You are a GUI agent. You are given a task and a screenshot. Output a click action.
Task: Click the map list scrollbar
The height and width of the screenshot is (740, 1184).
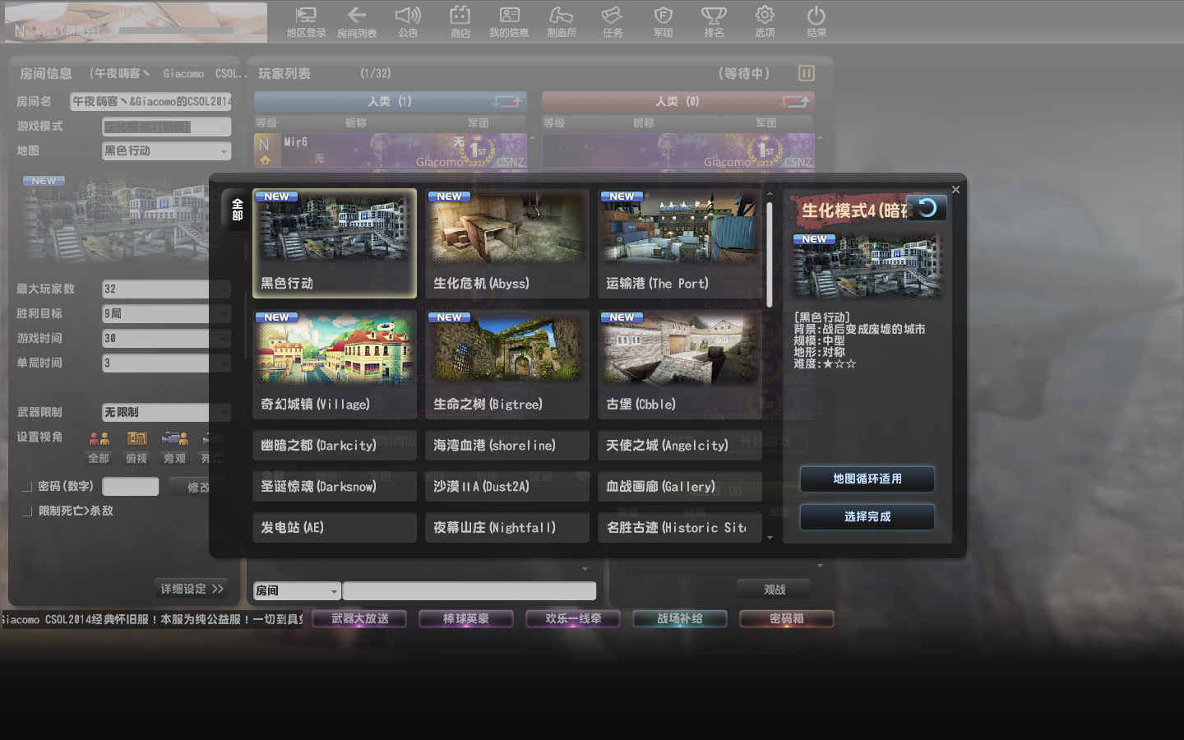click(770, 255)
